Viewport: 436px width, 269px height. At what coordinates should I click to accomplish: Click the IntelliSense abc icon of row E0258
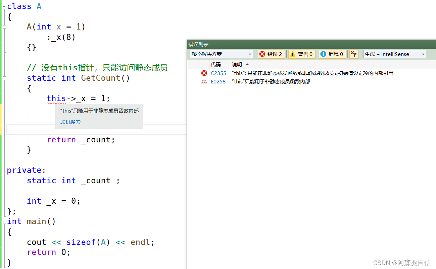pyautogui.click(x=204, y=81)
